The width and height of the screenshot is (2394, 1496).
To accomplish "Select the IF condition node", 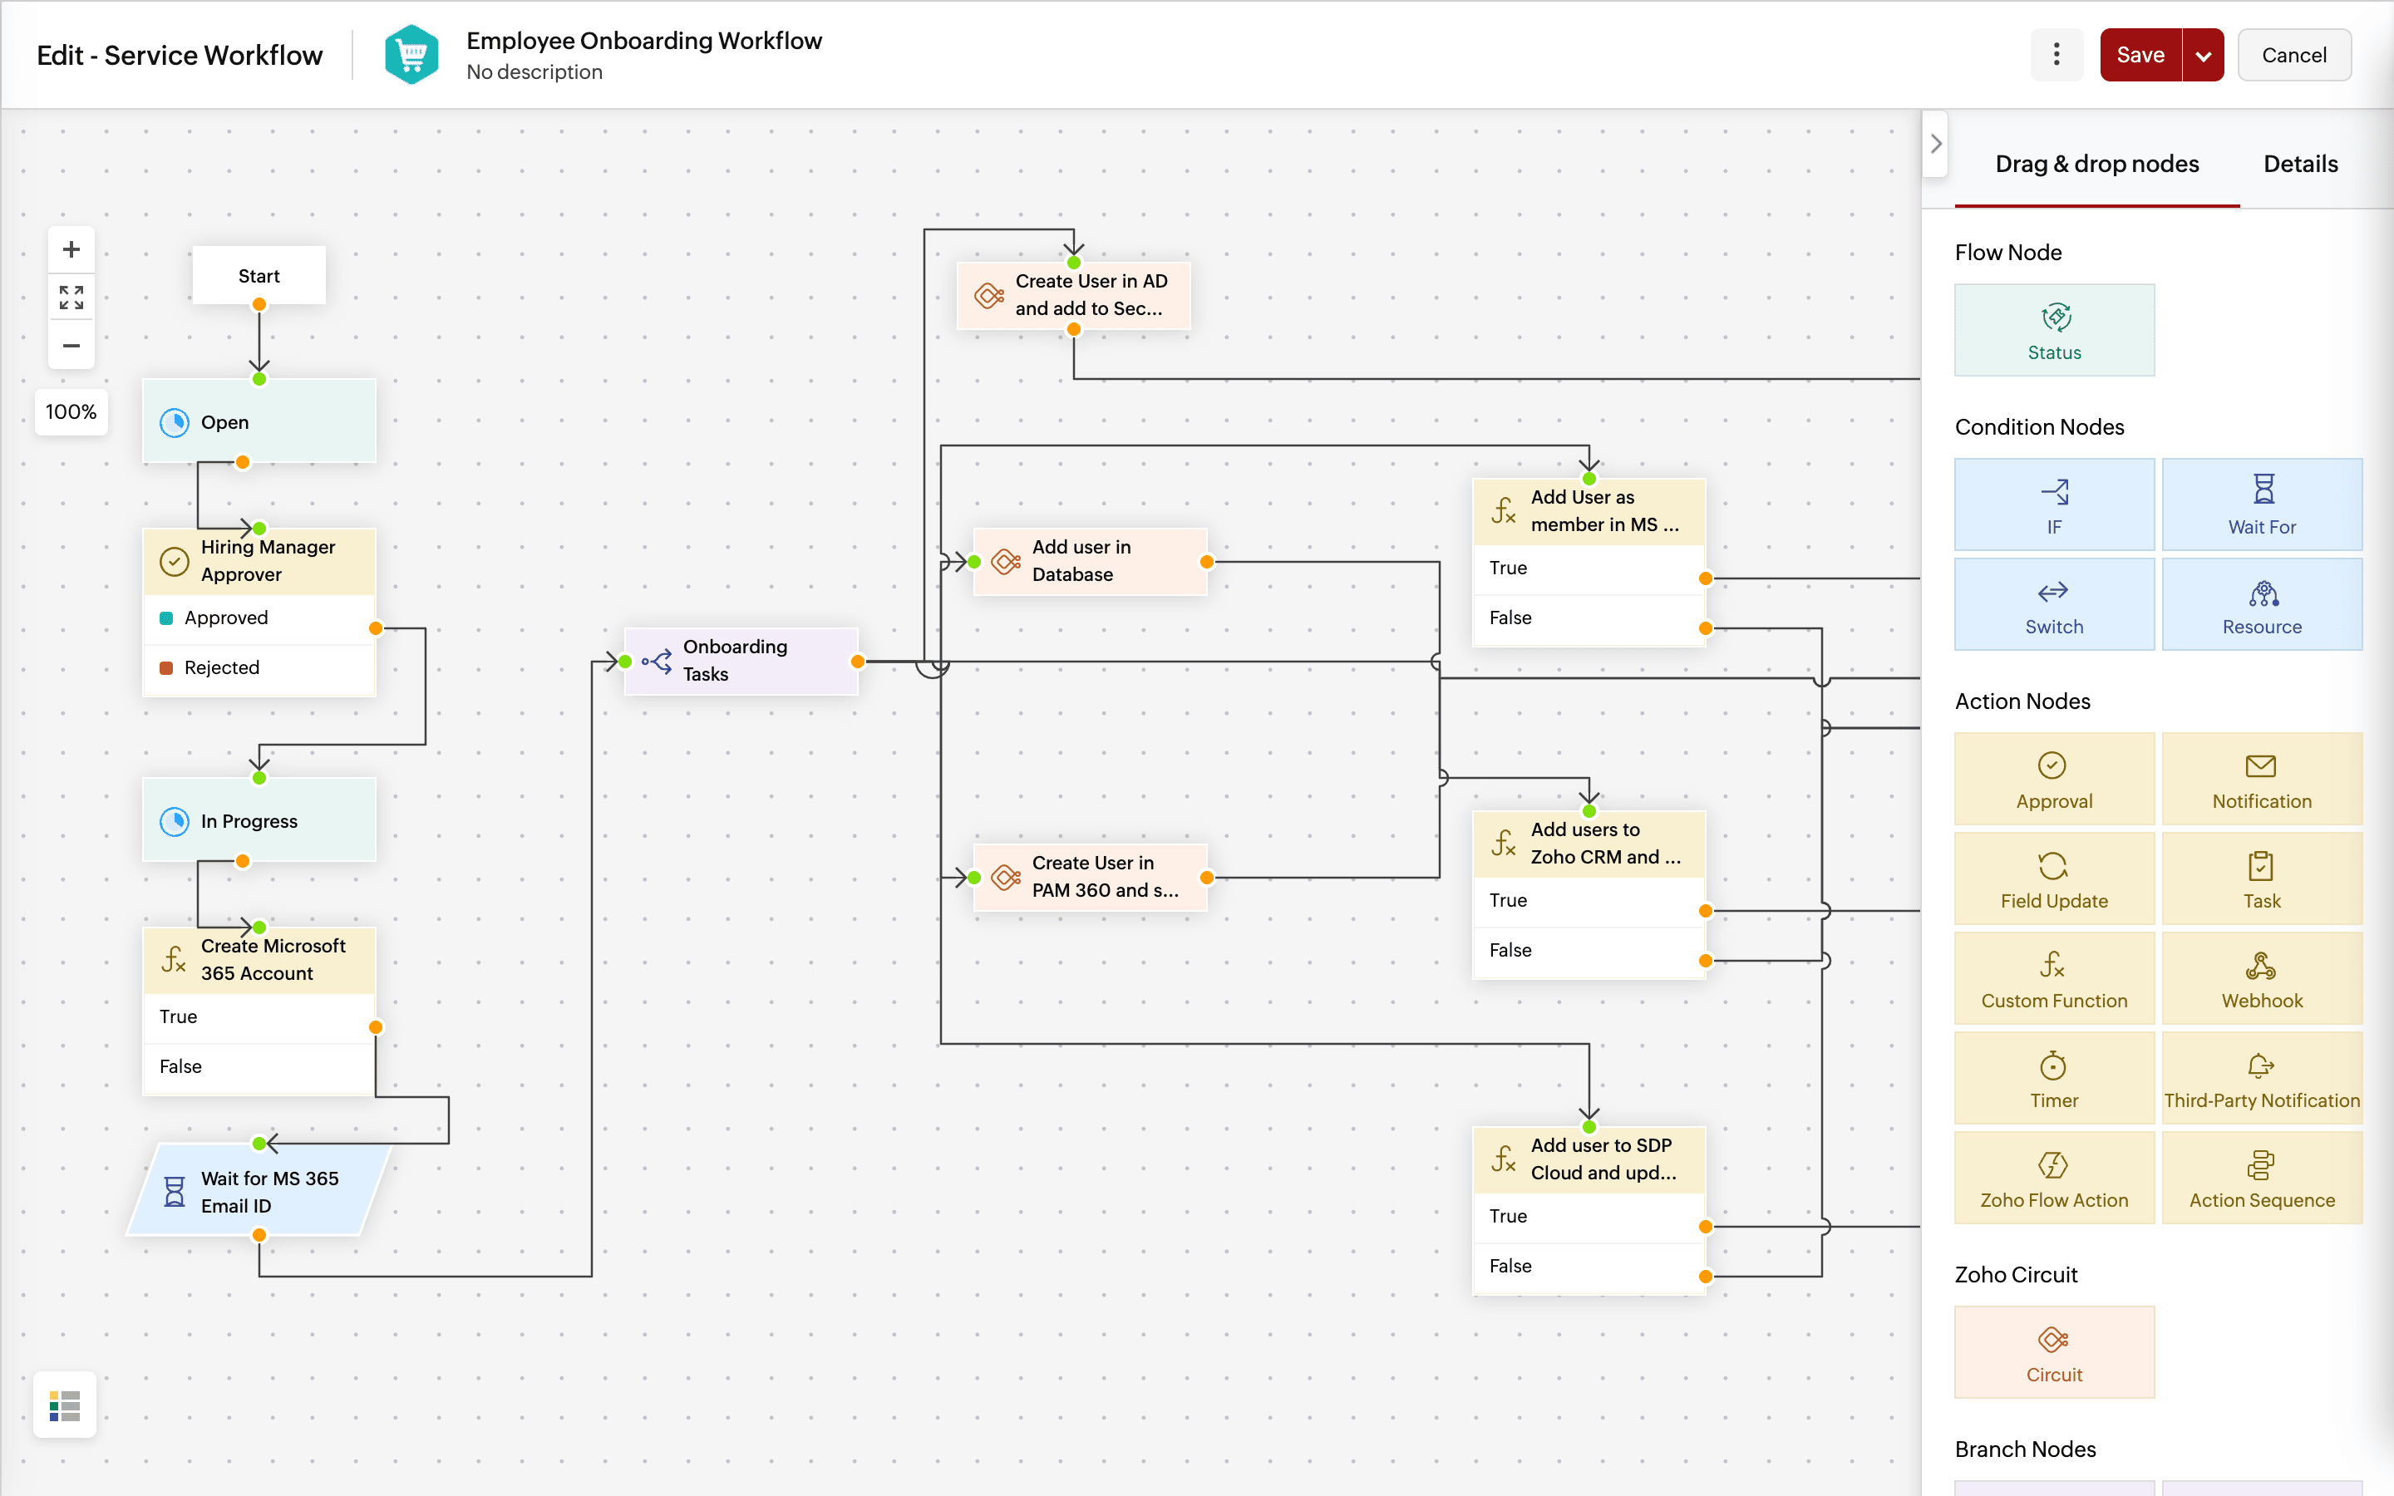I will 2054,504.
